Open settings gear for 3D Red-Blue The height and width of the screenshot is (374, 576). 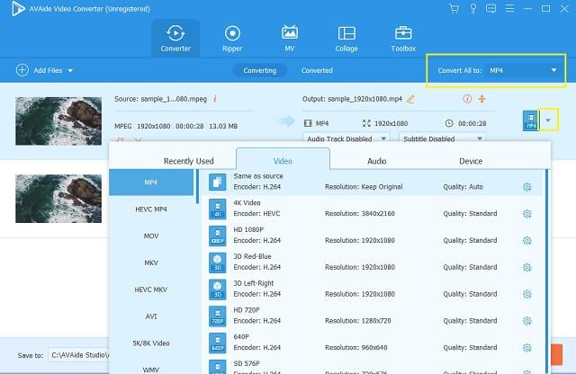coord(527,267)
